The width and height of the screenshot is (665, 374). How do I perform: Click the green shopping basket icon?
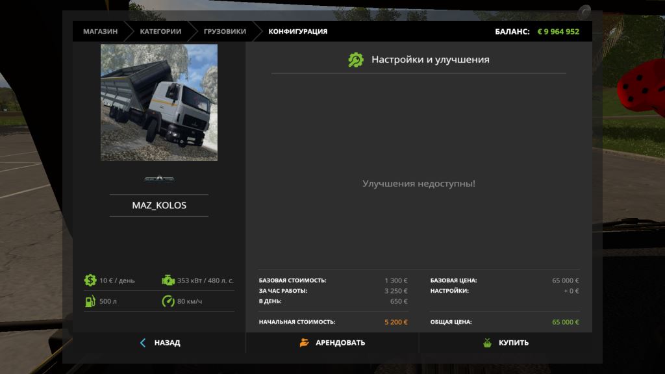coord(487,343)
